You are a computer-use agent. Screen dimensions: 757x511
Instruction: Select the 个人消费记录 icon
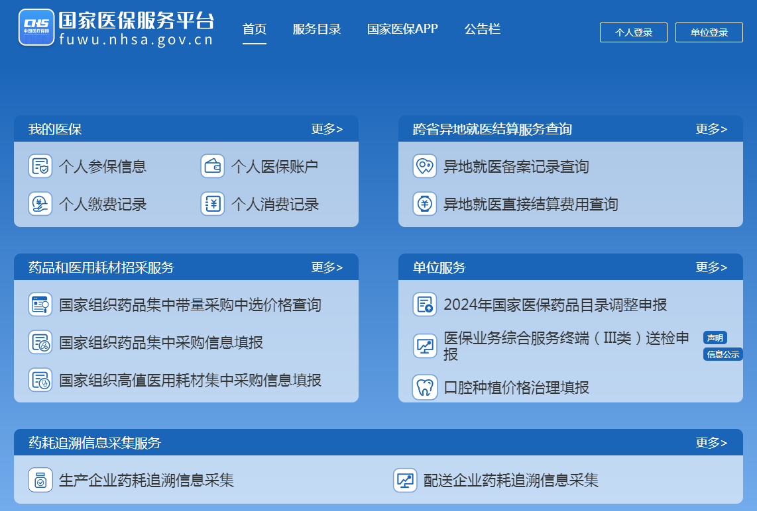tap(213, 204)
